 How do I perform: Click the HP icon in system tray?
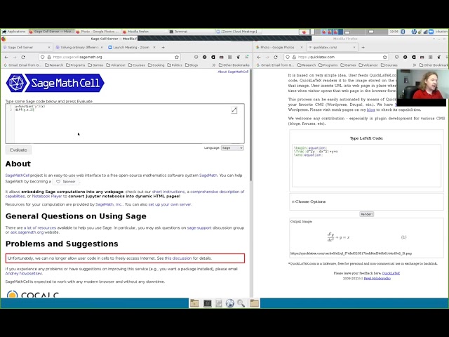[x=414, y=32]
